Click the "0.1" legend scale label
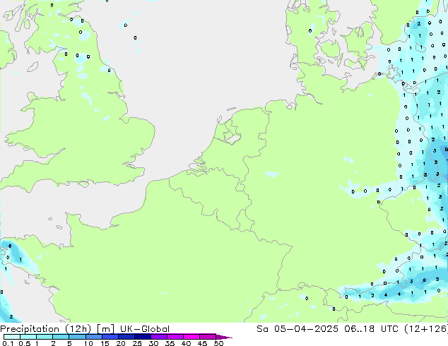448x346 pixels. (x=8, y=343)
